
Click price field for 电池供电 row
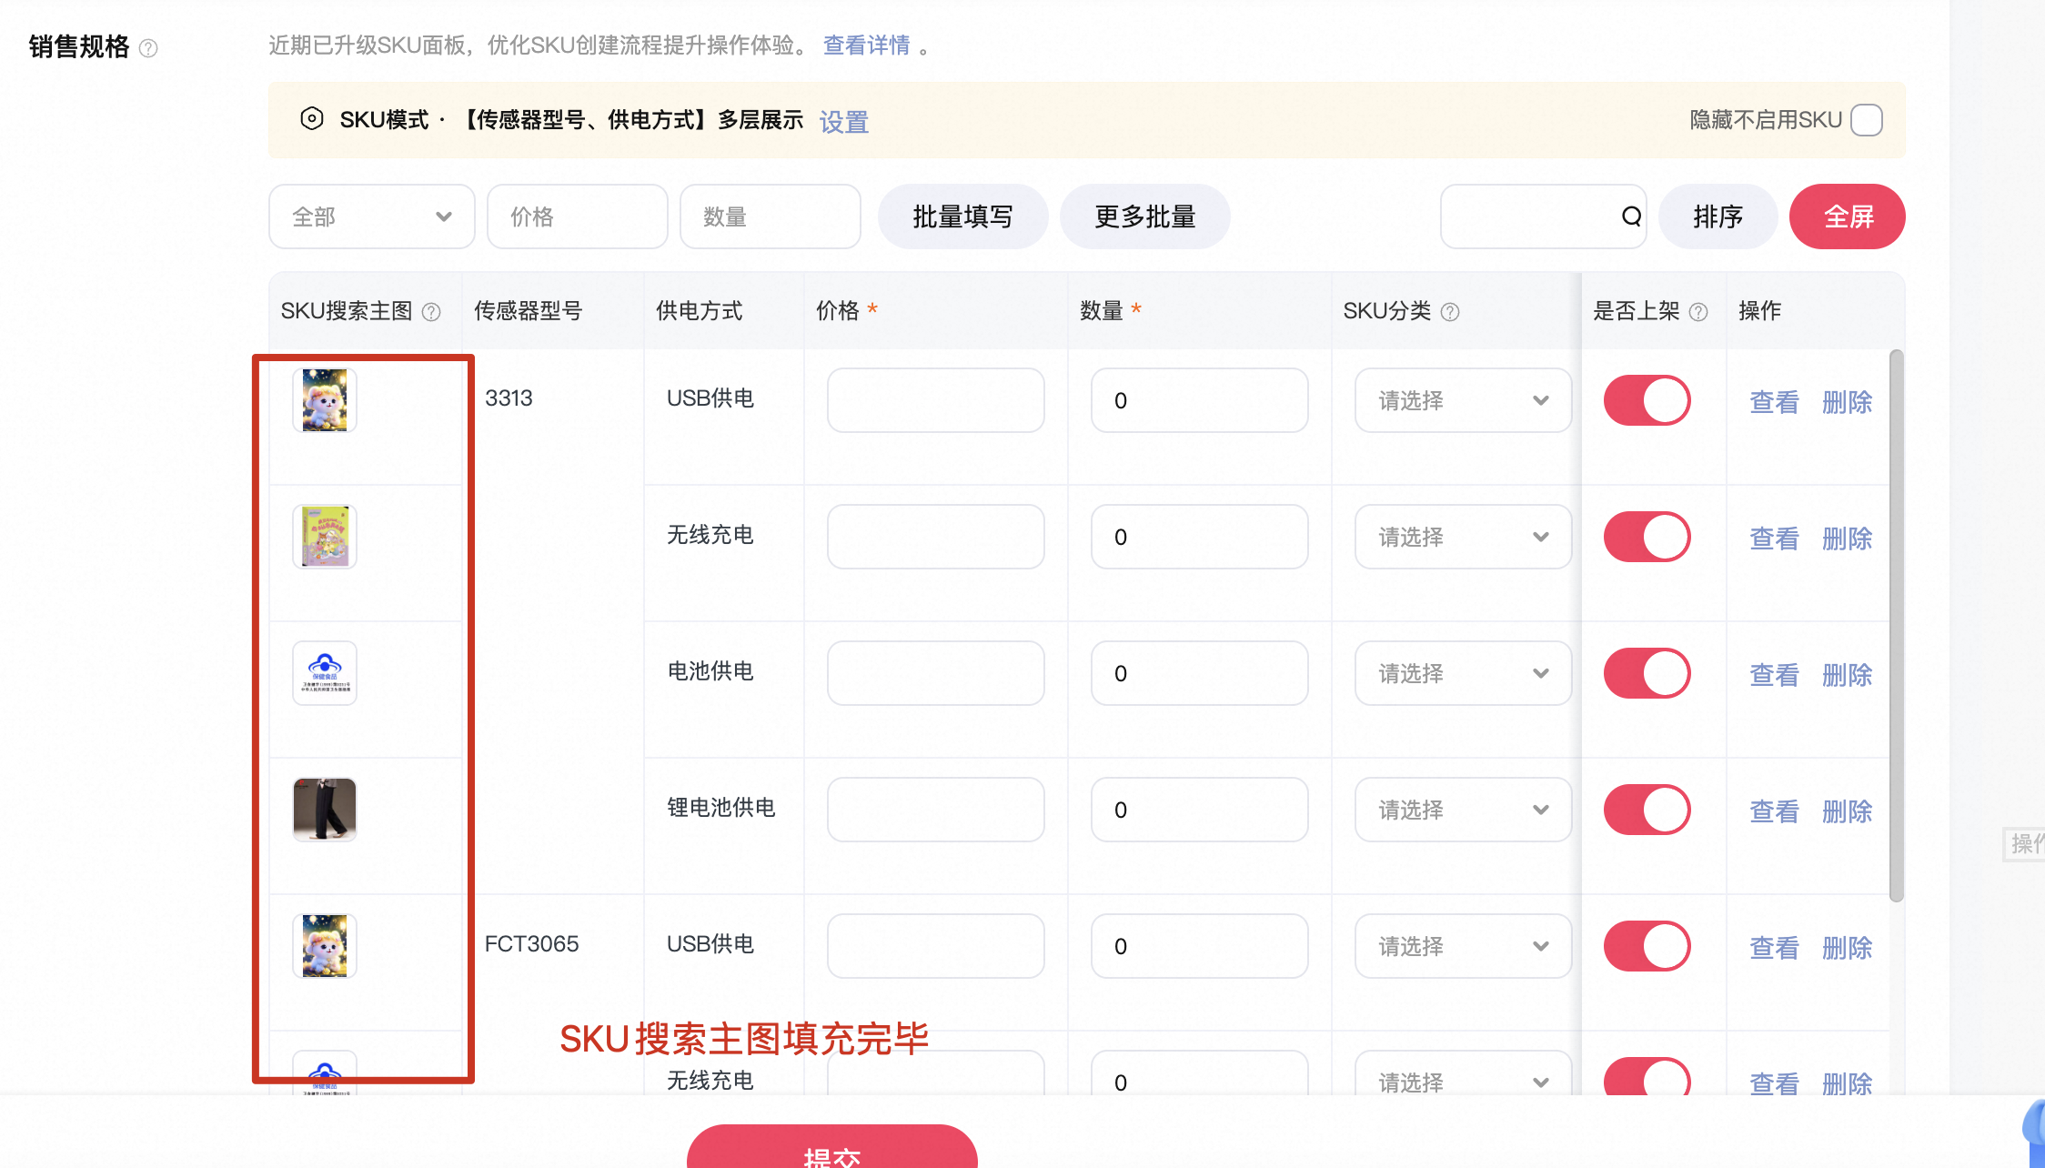pyautogui.click(x=936, y=673)
